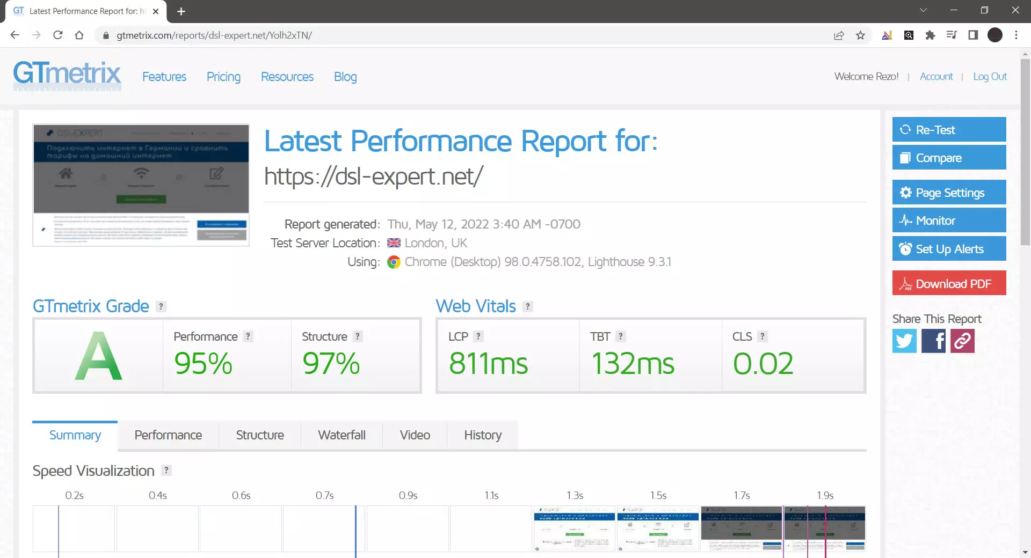
Task: Open help icon beside Web Vitals heading
Action: [x=528, y=306]
